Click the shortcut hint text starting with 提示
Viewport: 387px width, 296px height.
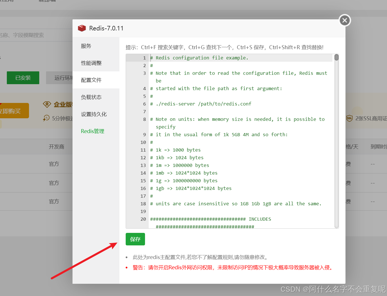coord(224,47)
